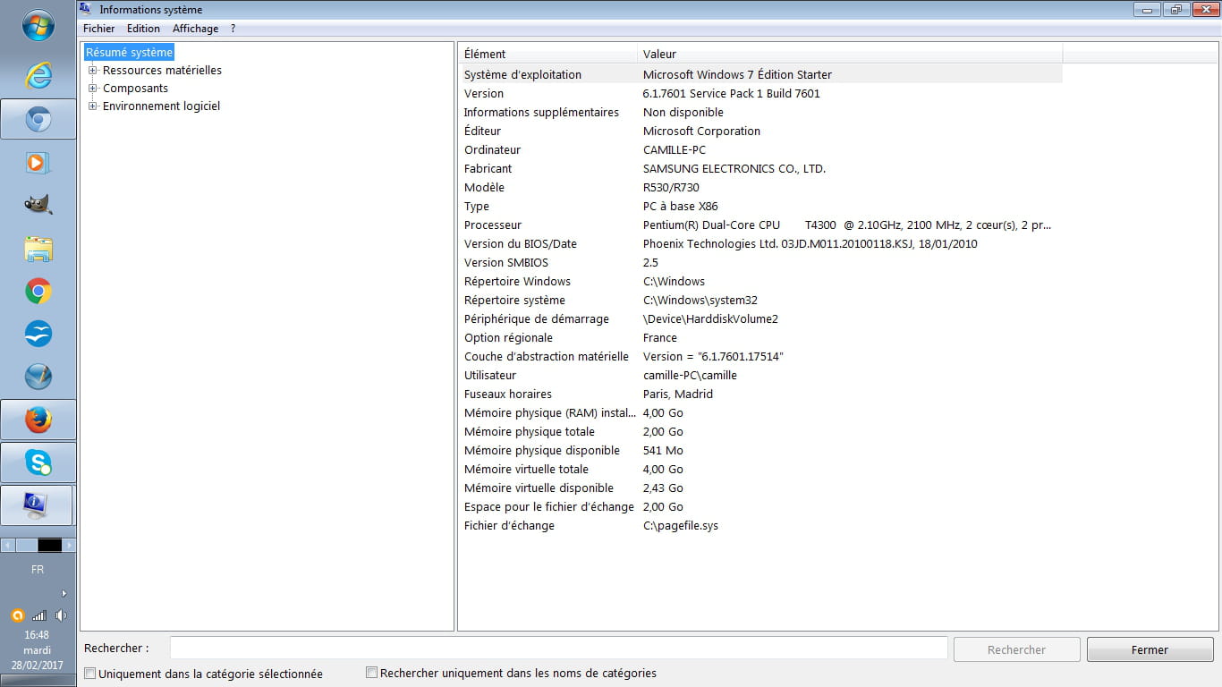Click the value CAMILLE-PC
1222x687 pixels.
tap(675, 149)
